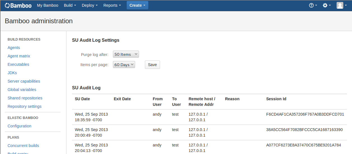The width and height of the screenshot is (352, 154).
Task: Click the Session Id column header
Action: [276, 99]
